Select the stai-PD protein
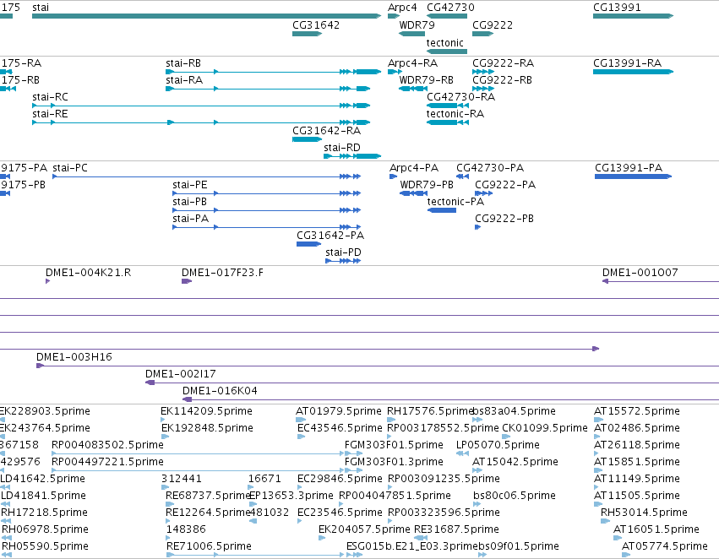The image size is (719, 559). [x=343, y=261]
